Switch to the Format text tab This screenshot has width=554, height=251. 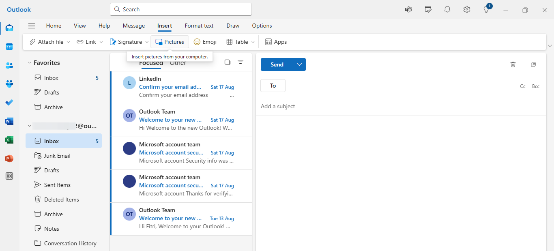(x=199, y=26)
